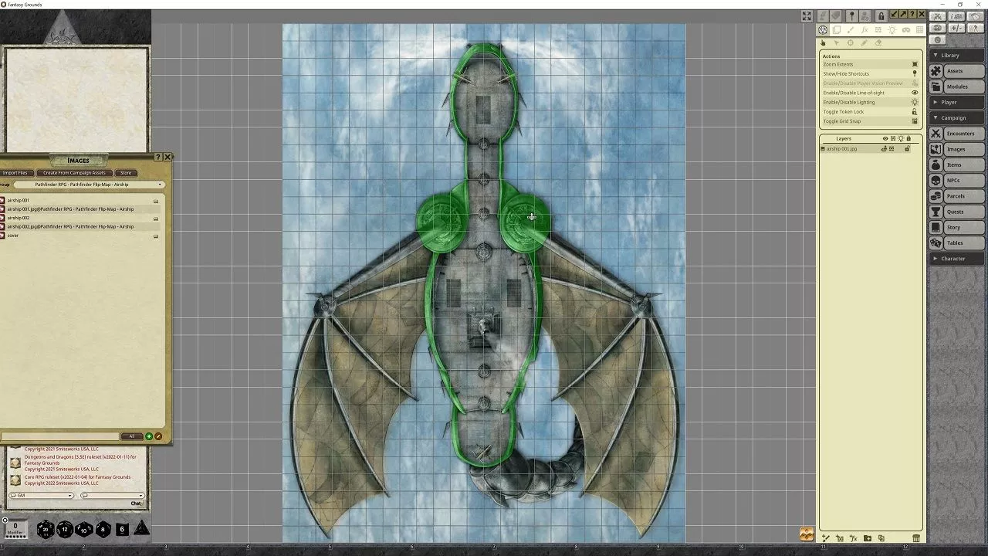The width and height of the screenshot is (988, 556).
Task: Click the All filter button
Action: [x=131, y=436]
